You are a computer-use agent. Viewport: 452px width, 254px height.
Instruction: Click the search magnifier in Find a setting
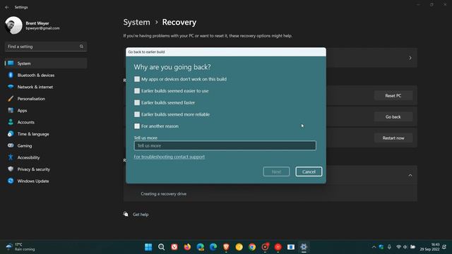point(81,47)
